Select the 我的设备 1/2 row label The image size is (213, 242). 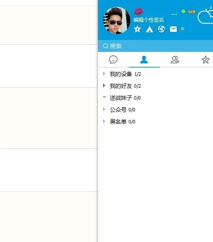point(125,74)
